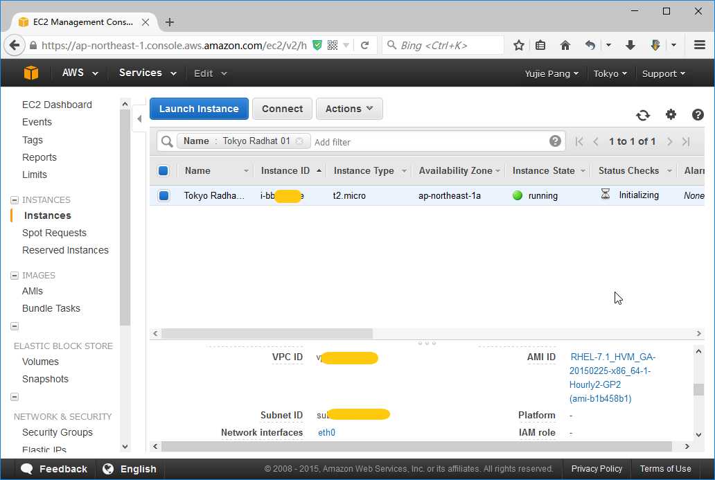Click the Feedback speech bubble icon
The height and width of the screenshot is (480, 715).
click(27, 469)
